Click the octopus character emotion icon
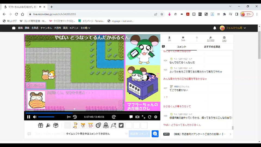The width and height of the screenshot is (261, 147). click(106, 125)
